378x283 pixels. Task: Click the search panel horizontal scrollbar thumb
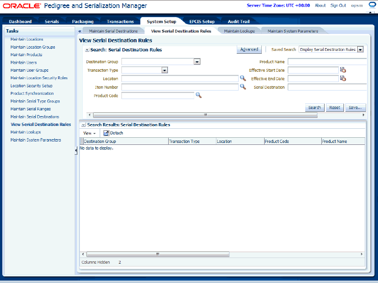click(205, 115)
